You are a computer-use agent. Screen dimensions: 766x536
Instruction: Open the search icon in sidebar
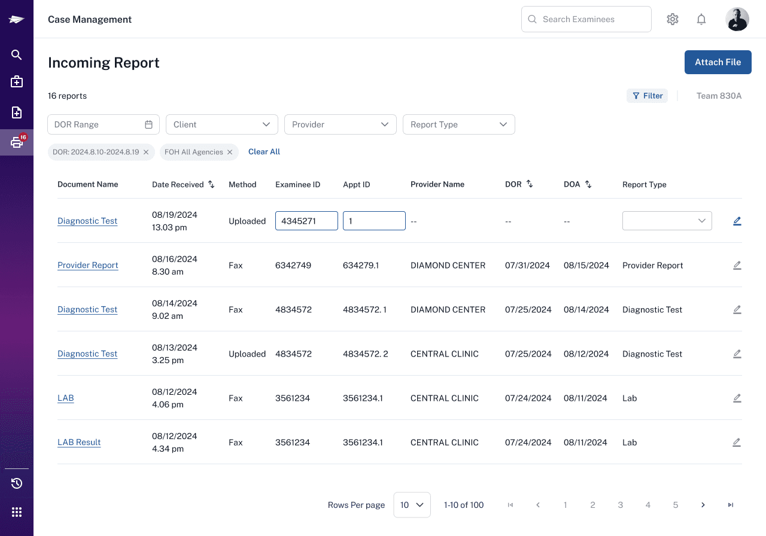17,55
